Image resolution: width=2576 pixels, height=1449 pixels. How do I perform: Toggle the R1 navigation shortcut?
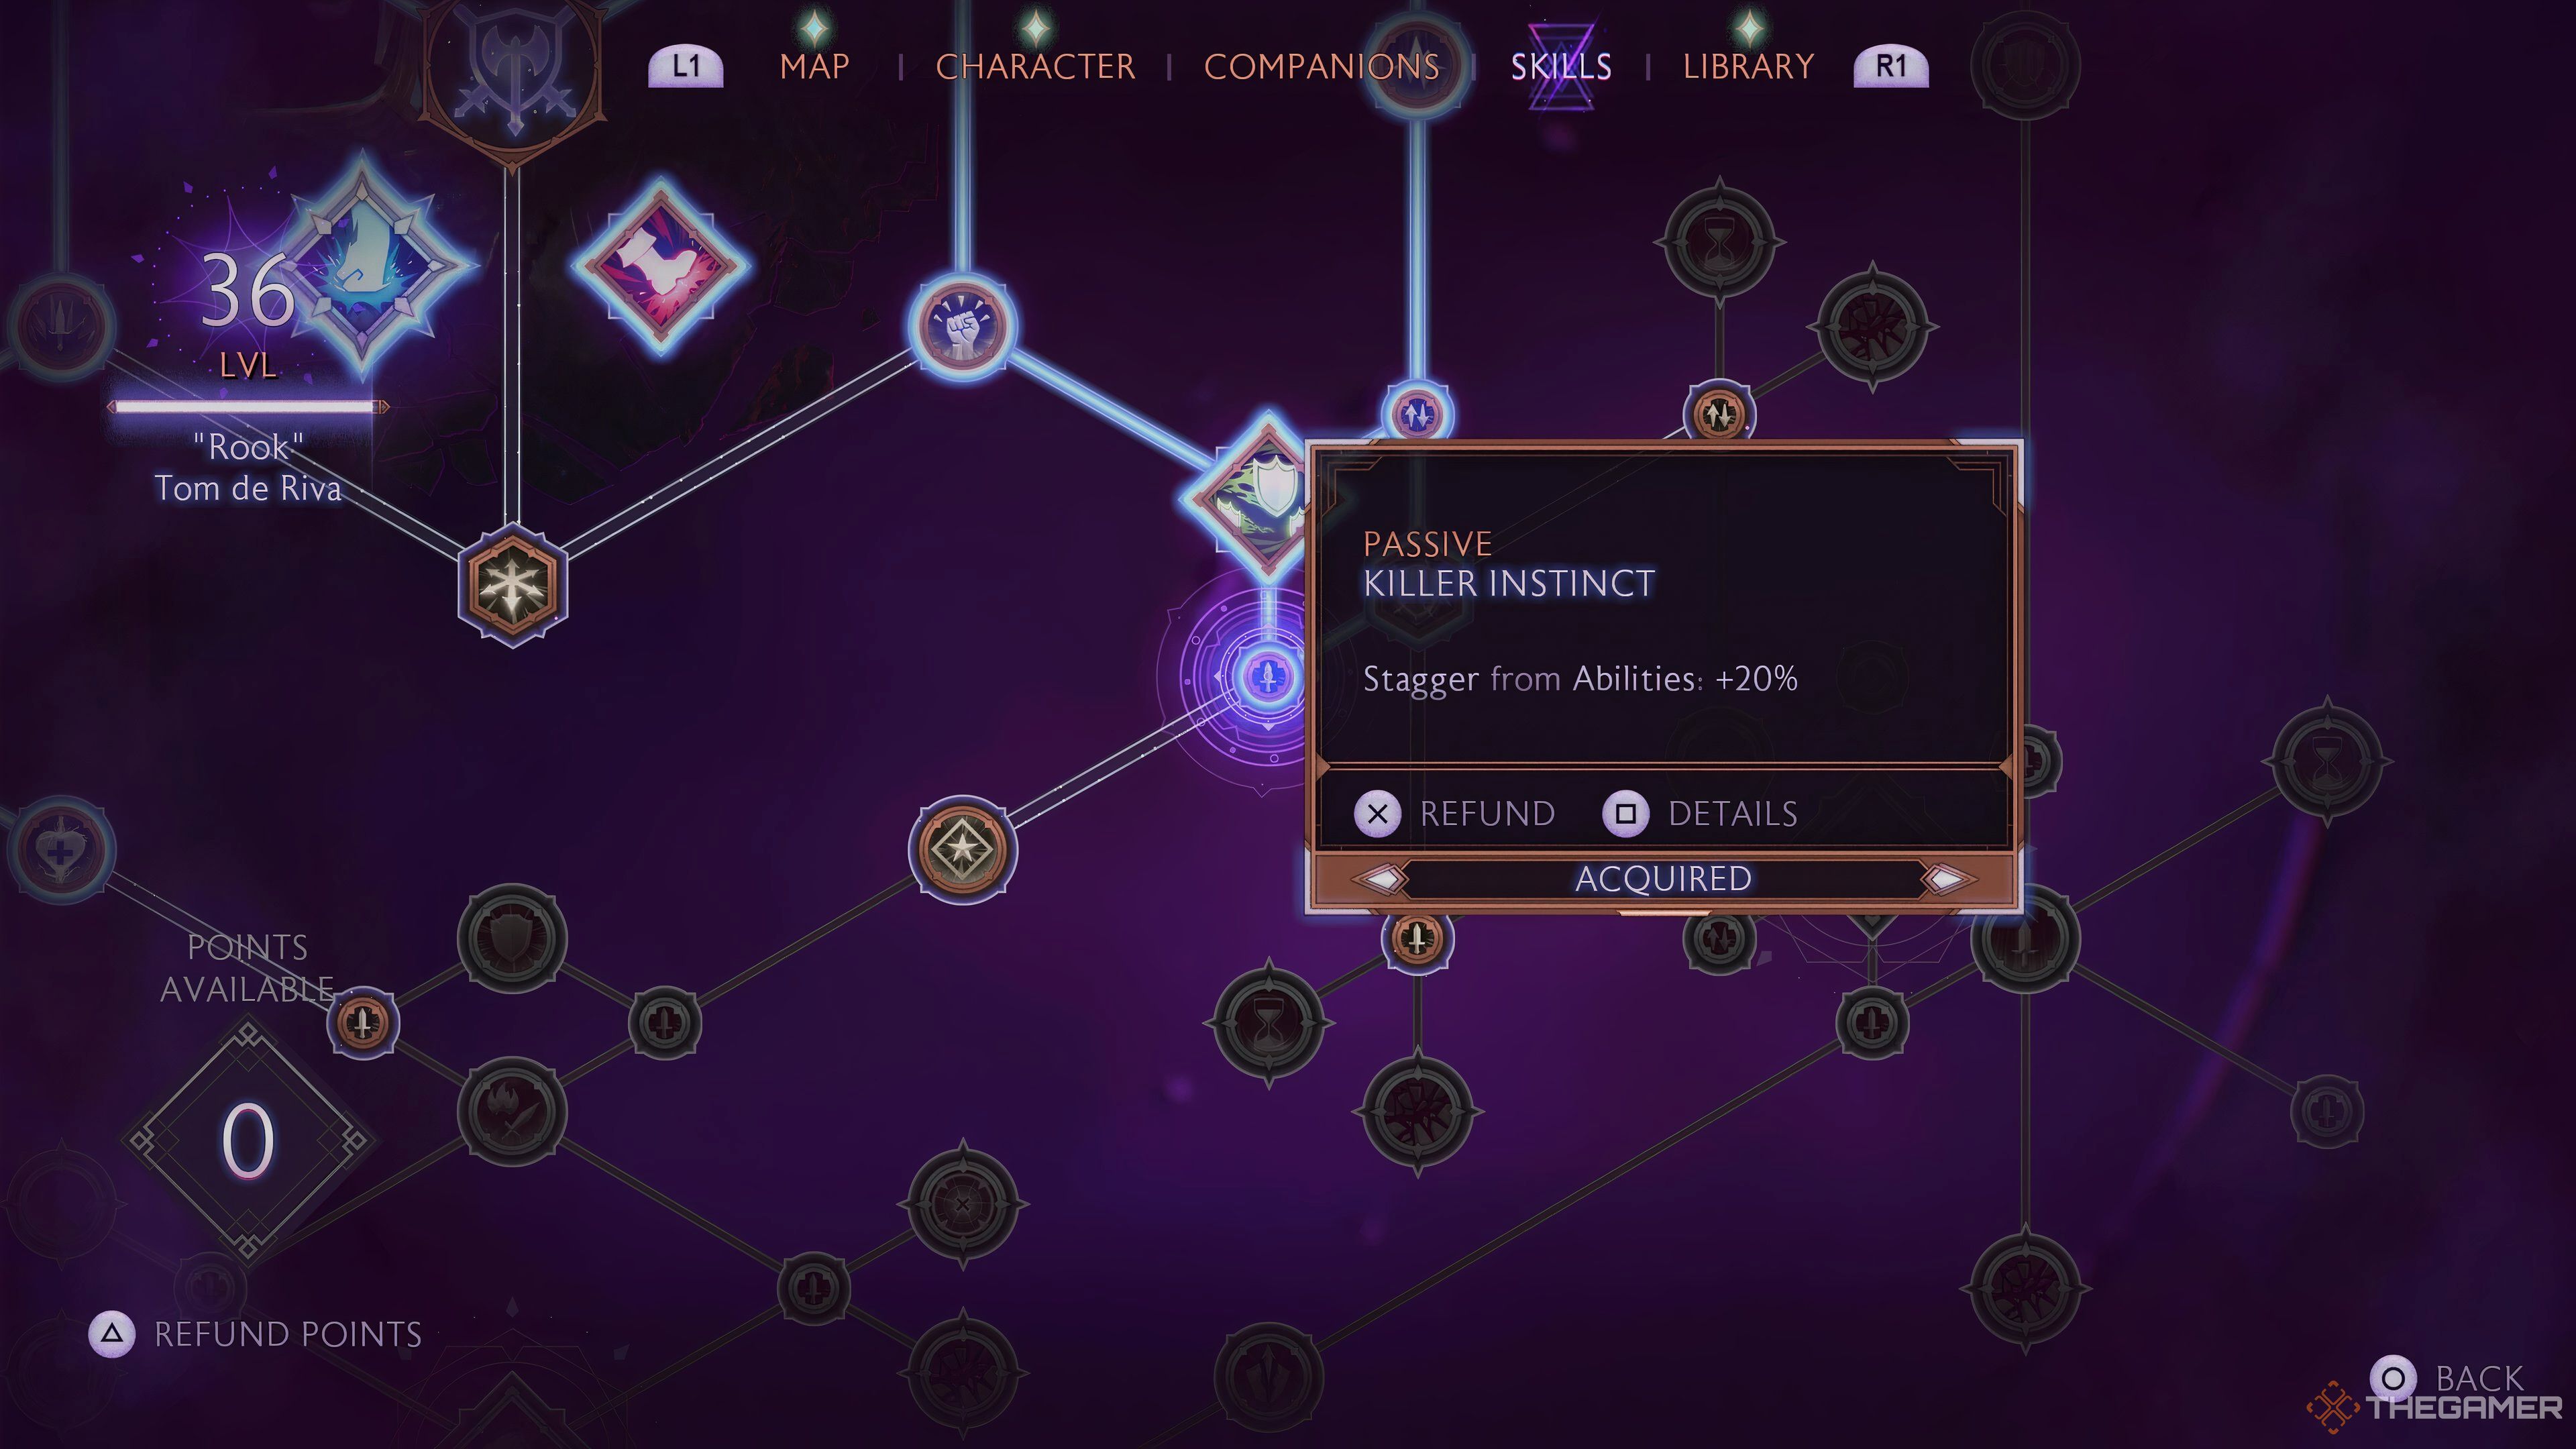[1890, 67]
